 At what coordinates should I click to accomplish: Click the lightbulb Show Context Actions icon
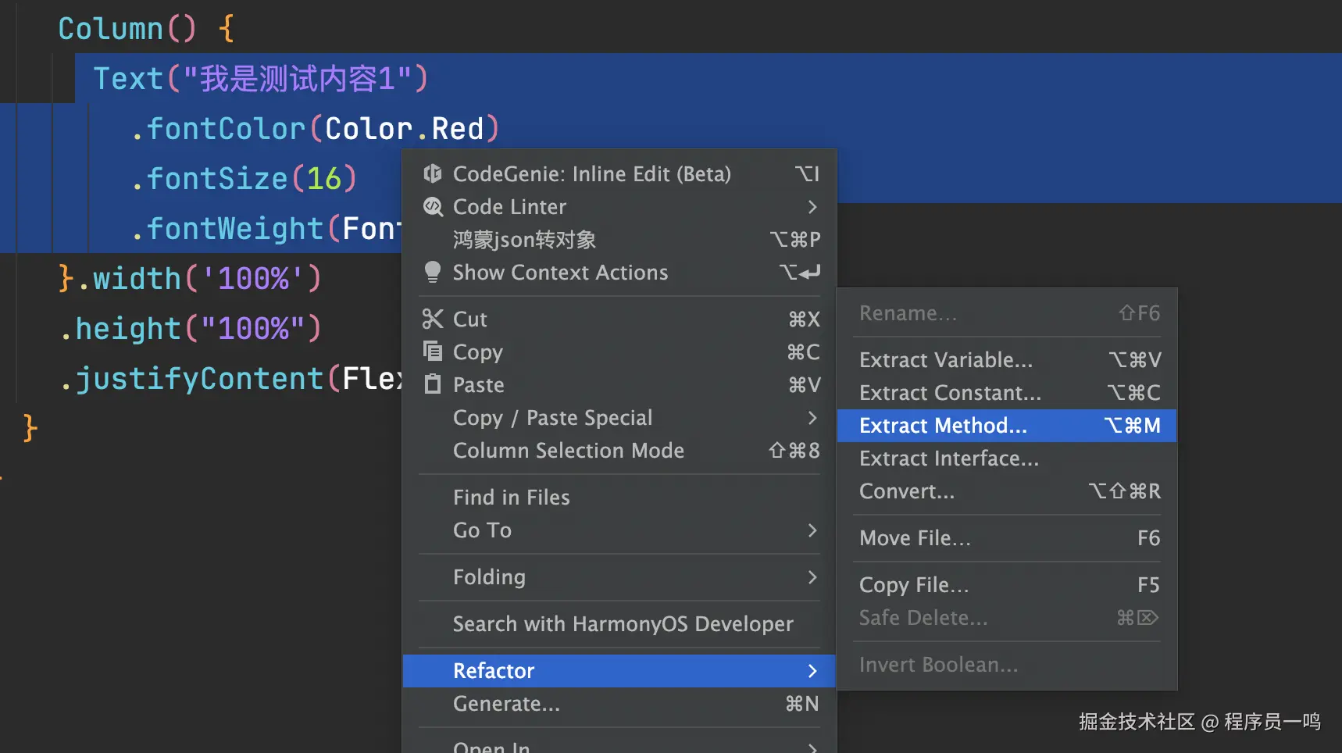tap(433, 272)
